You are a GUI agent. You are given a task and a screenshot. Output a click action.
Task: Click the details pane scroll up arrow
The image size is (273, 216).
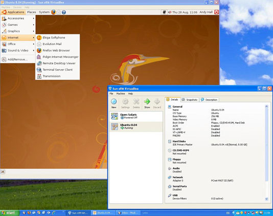coord(266,106)
